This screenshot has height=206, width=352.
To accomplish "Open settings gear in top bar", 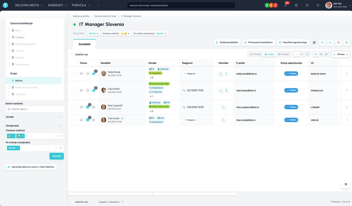I will 296,5.
